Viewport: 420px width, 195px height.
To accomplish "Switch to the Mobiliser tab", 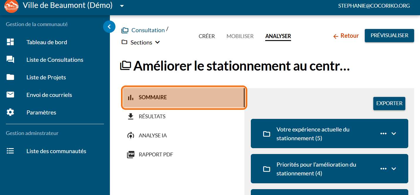I will pos(240,36).
